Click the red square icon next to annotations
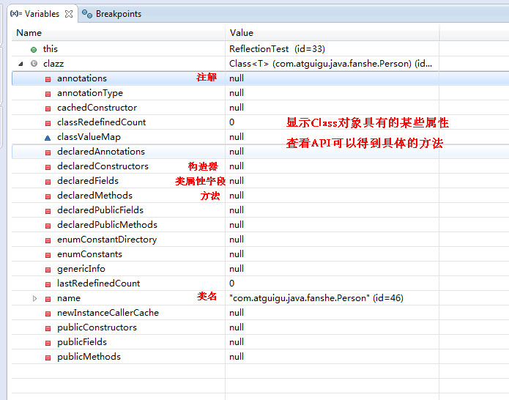The image size is (509, 400). click(48, 78)
